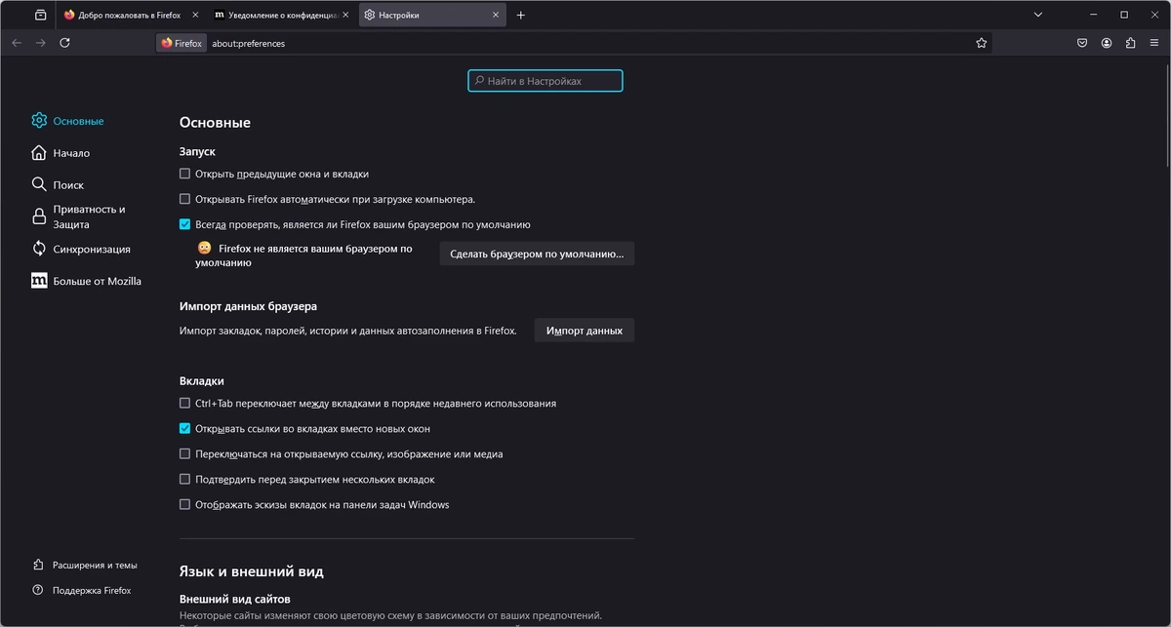Screen dimensions: 1171x627
Task: Uncheck Открывать ссылки во вкладках
Action: tap(185, 428)
